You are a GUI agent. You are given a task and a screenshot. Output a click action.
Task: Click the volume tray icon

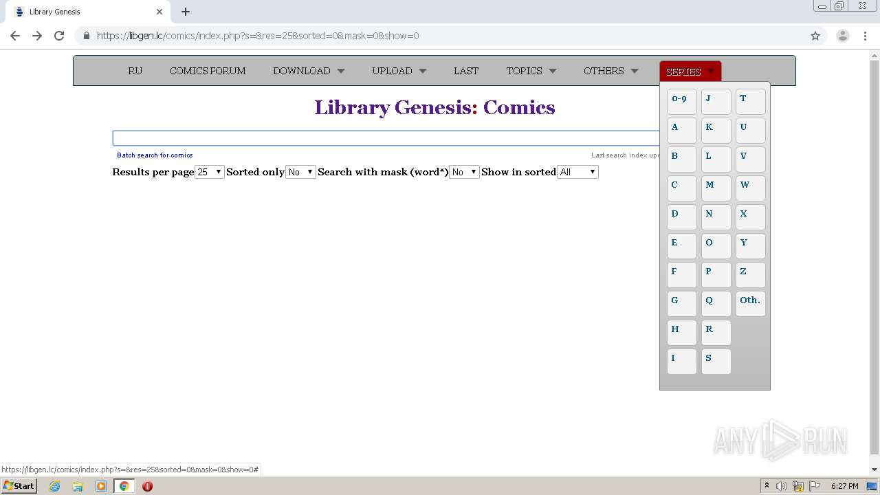[782, 486]
